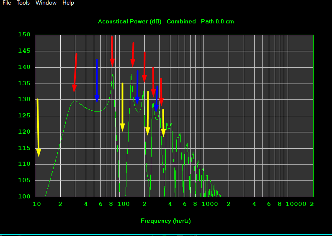
Task: Click the 'Frequency (hertz)' axis label
Action: tap(166, 221)
